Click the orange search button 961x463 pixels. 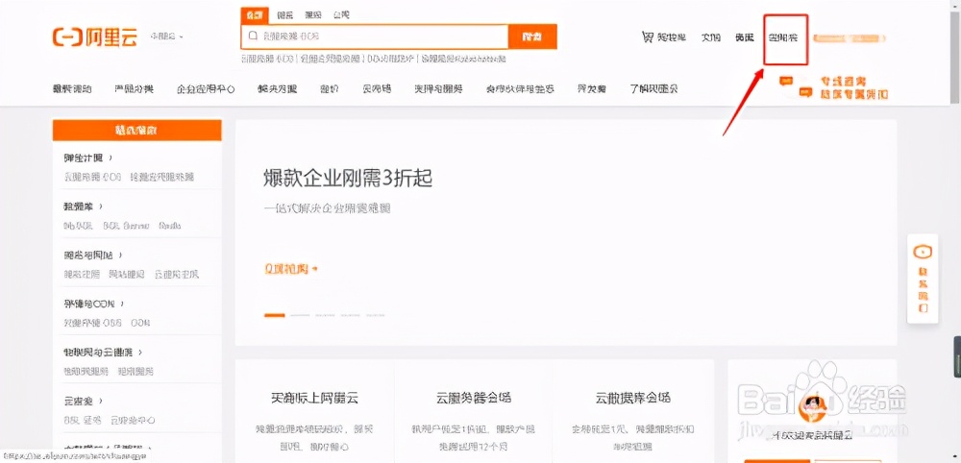coord(532,37)
